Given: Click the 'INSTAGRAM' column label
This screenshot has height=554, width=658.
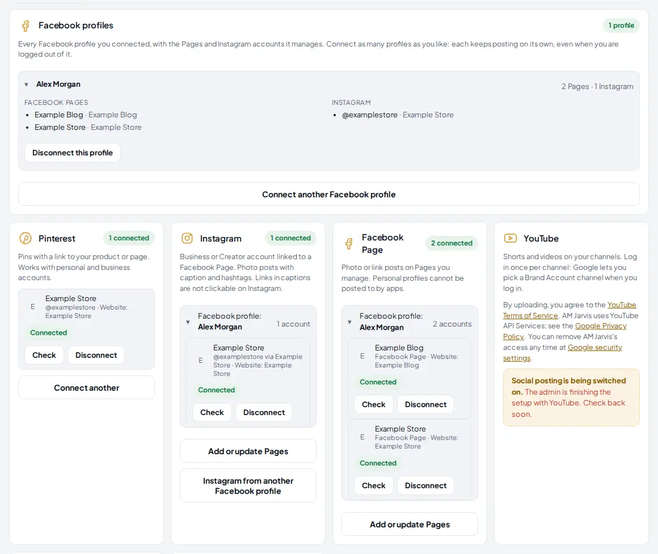Looking at the screenshot, I should [x=351, y=102].
